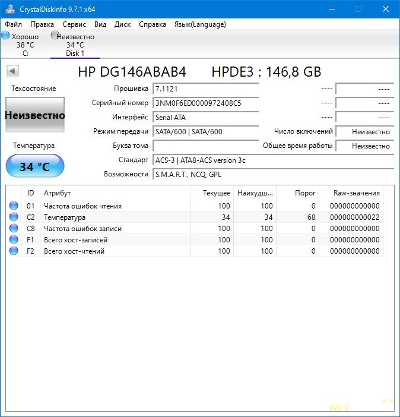This screenshot has width=400, height=417.
Task: Click status orb for Всего хост-записей row
Action: click(x=14, y=240)
